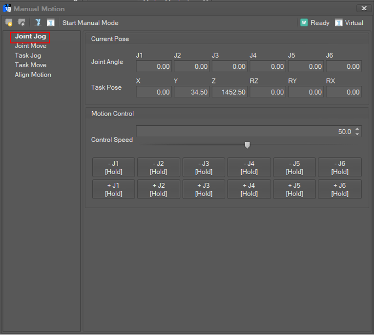Click the Task Pose Z value field
The height and width of the screenshot is (335, 375).
[229, 92]
